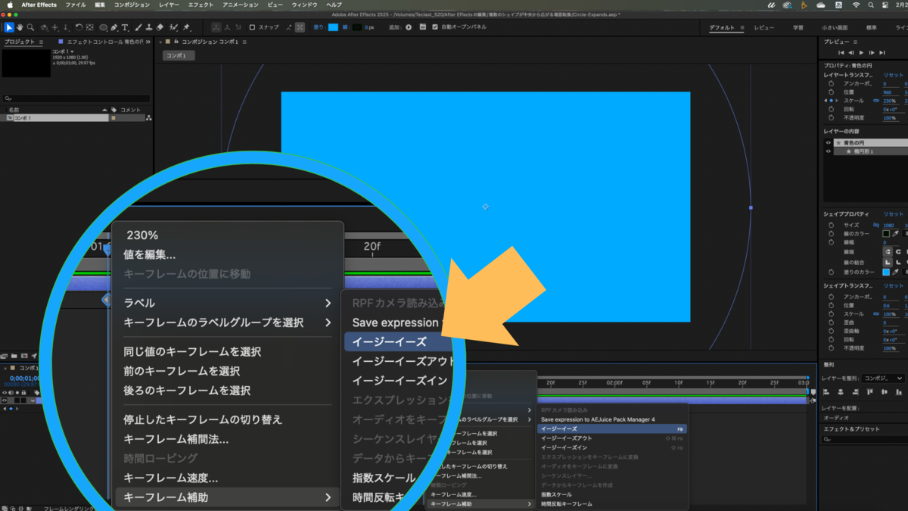This screenshot has height=511, width=908.
Task: Jump to first frame in Preview panel
Action: tap(841, 53)
